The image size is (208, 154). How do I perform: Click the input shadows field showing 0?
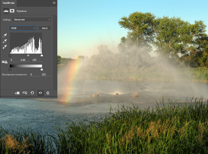point(13,60)
